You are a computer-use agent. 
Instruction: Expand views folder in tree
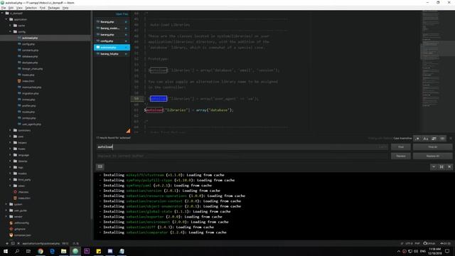(x=10, y=186)
